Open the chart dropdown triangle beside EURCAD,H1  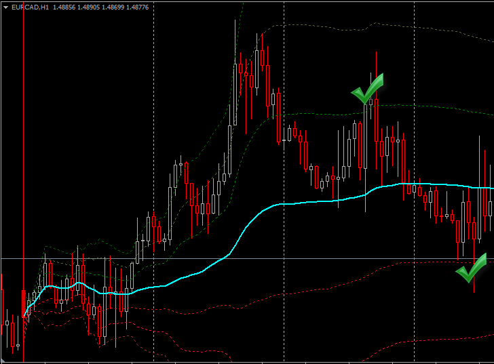[5, 7]
